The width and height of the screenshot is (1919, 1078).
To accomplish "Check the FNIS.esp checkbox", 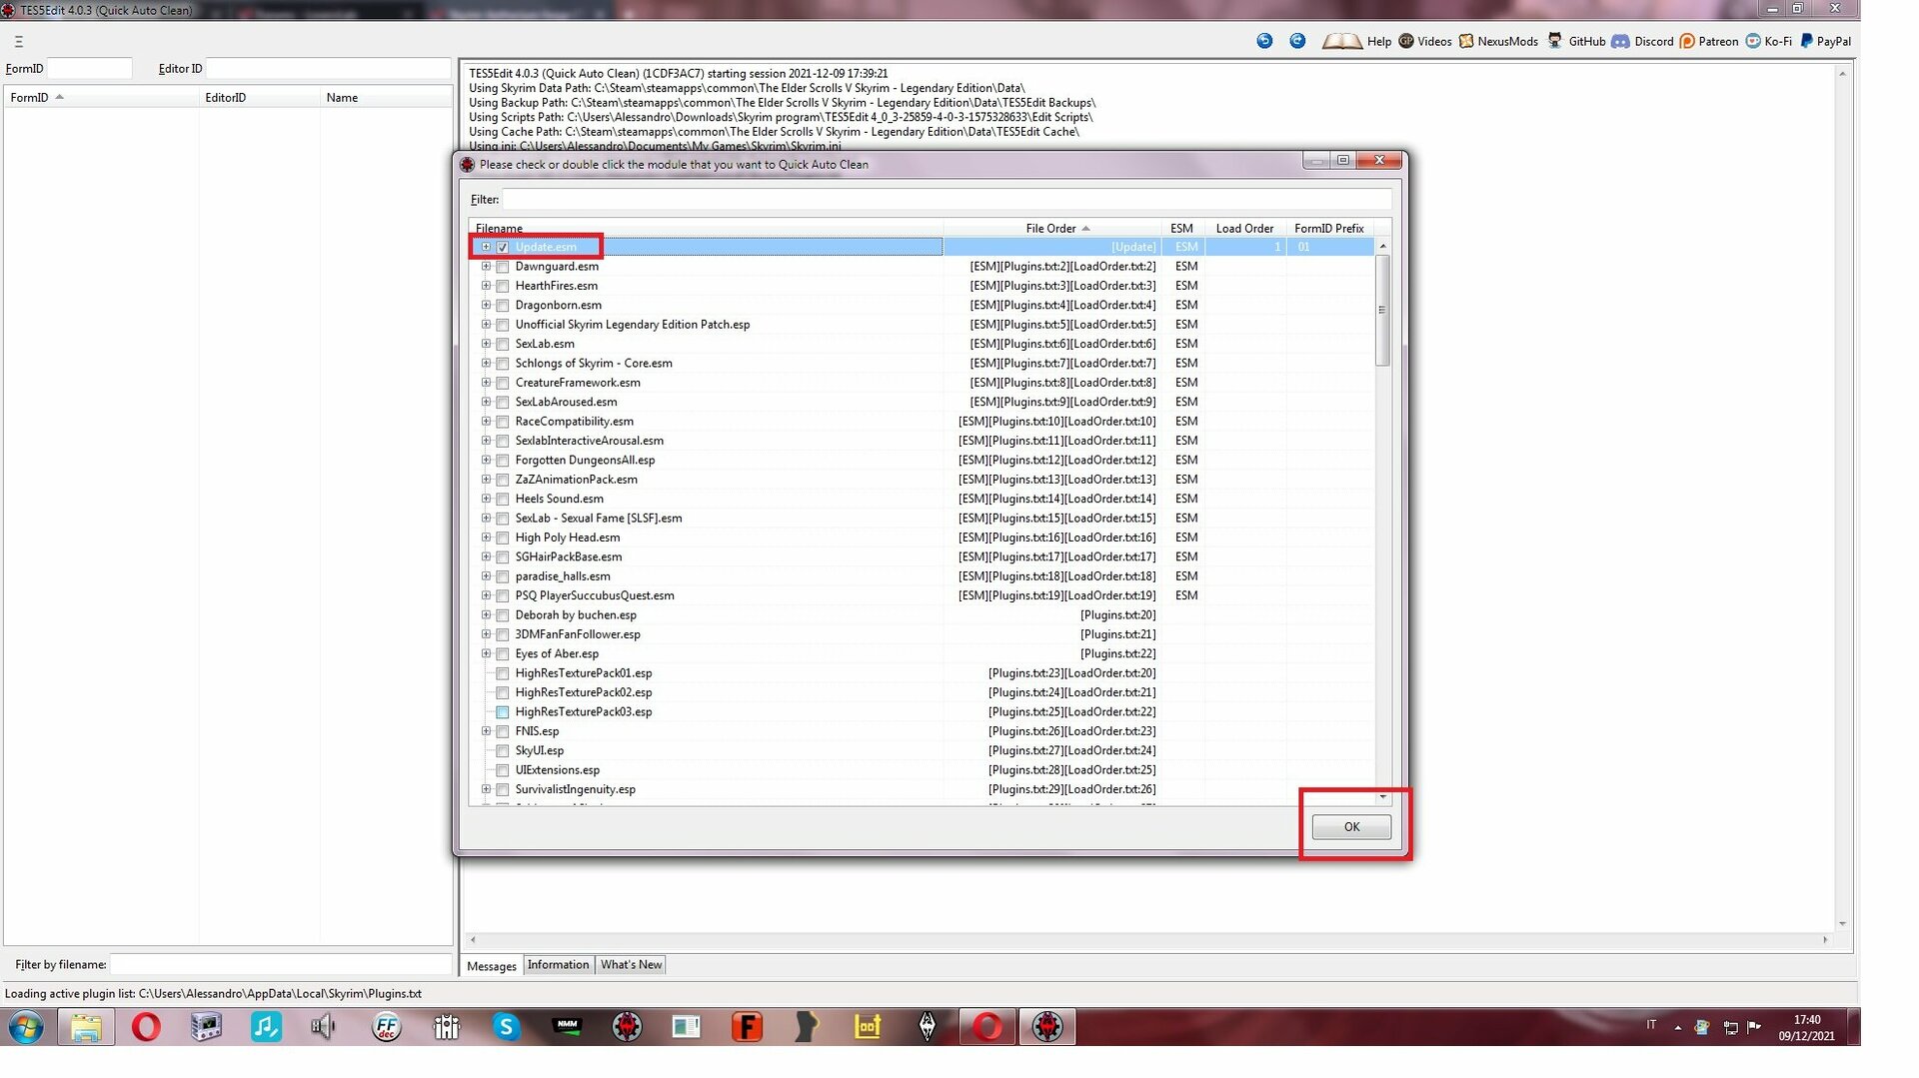I will point(503,731).
